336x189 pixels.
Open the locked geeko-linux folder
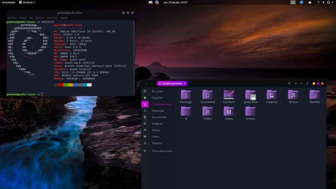250,95
